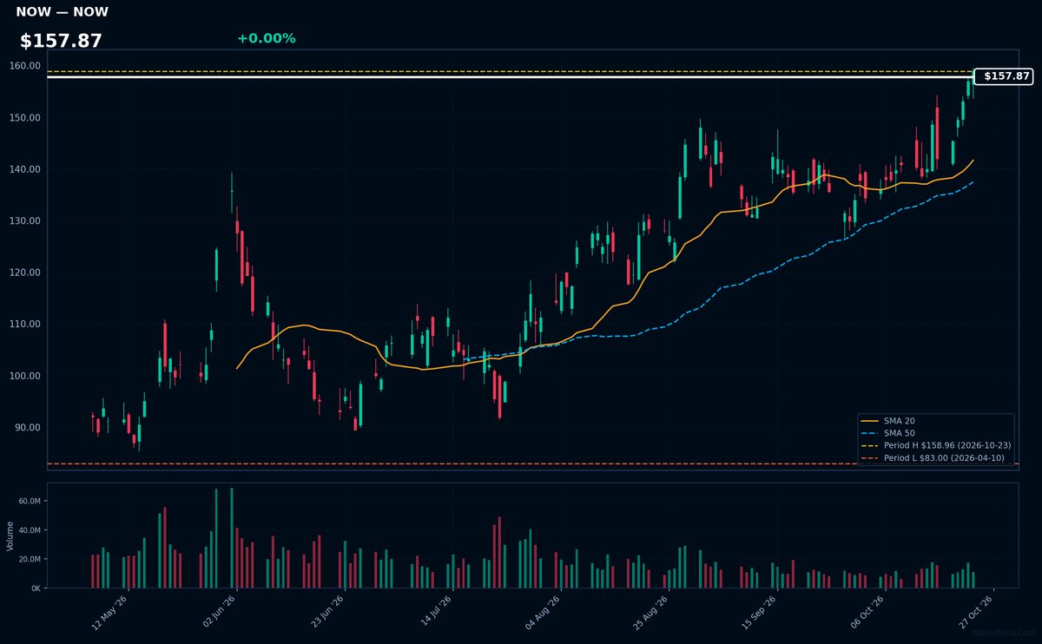The width and height of the screenshot is (1042, 644).
Task: Click the 140.00 price axis label
Action: pyautogui.click(x=25, y=169)
